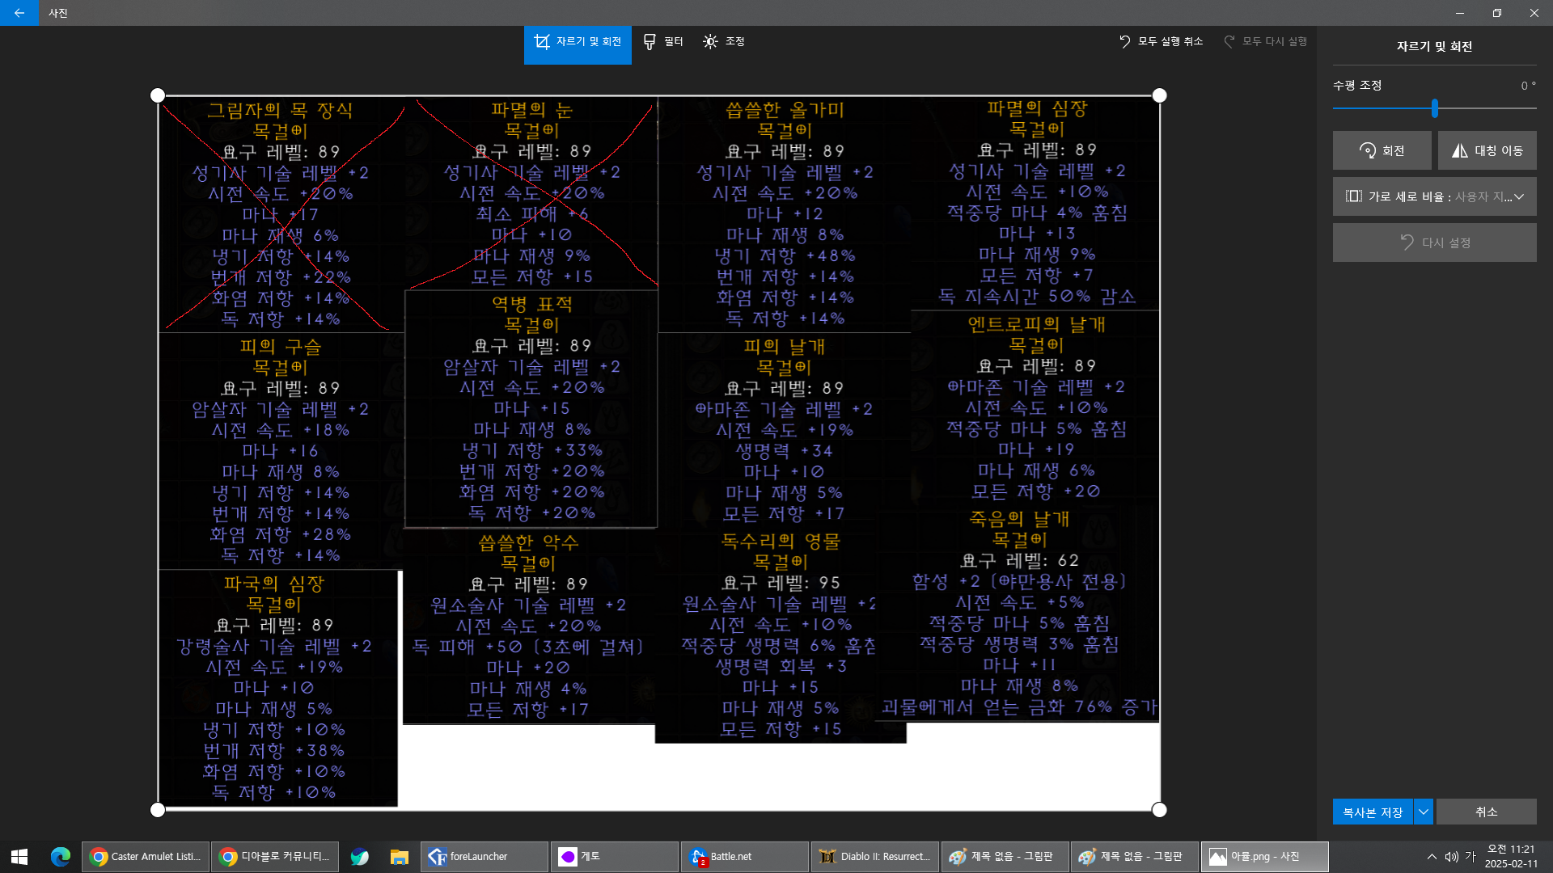Click the amulet title 파멸의 눈
Image resolution: width=1553 pixels, height=873 pixels.
(531, 109)
